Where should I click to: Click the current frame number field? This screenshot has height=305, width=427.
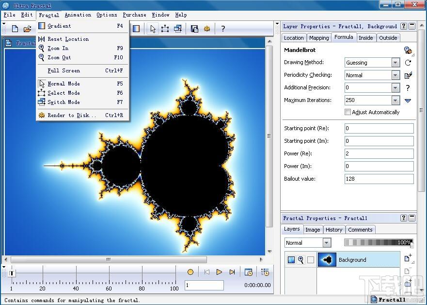click(204, 286)
